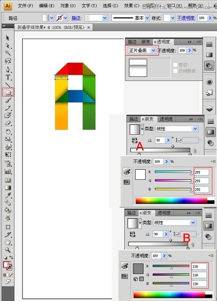Viewport: 217px width, 301px height.
Task: Open the 对象(O) menu
Action: [x=68, y=6]
